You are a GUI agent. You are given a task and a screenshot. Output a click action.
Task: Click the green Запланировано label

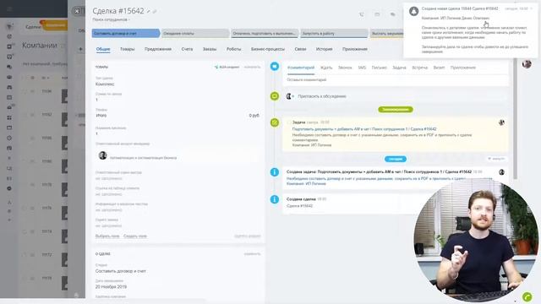pos(396,109)
